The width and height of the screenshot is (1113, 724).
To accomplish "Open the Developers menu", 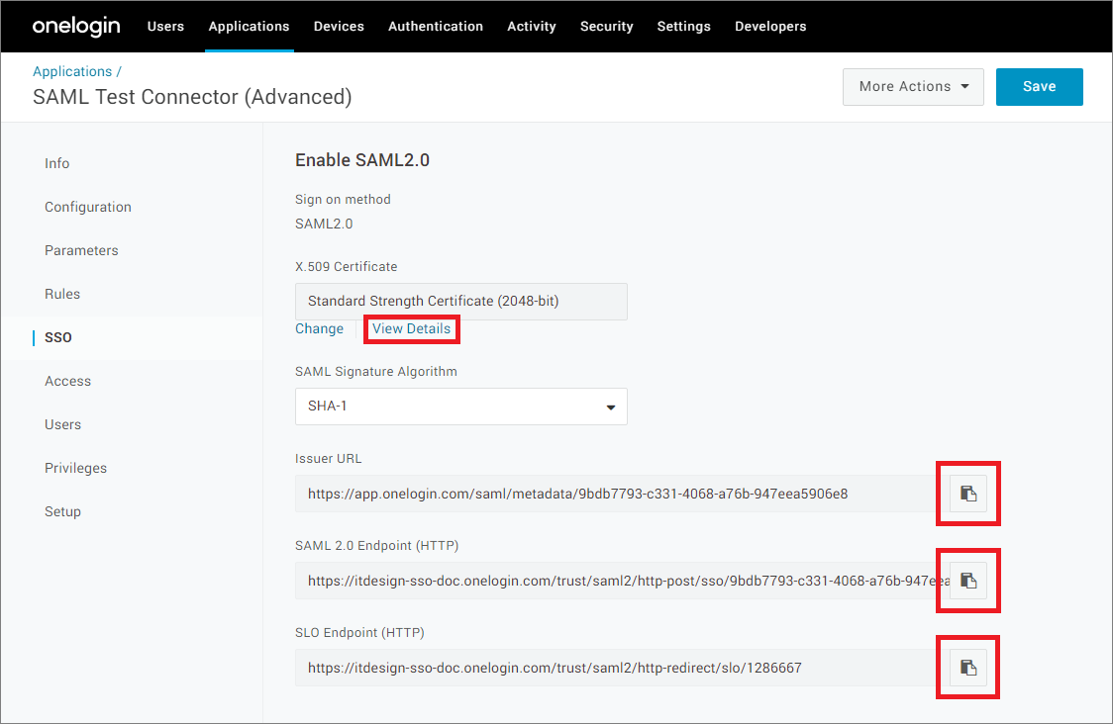I will [x=770, y=27].
